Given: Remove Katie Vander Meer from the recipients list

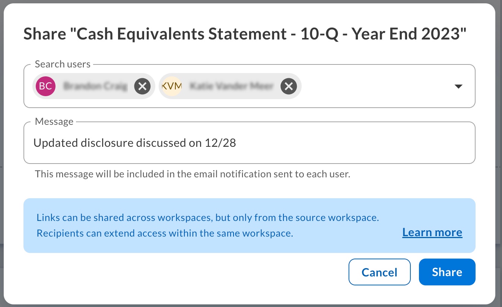Looking at the screenshot, I should 289,86.
